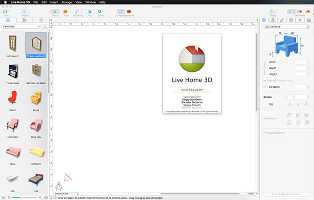Click the purple triangle camera marker
The width and height of the screenshot is (314, 200).
68,177
